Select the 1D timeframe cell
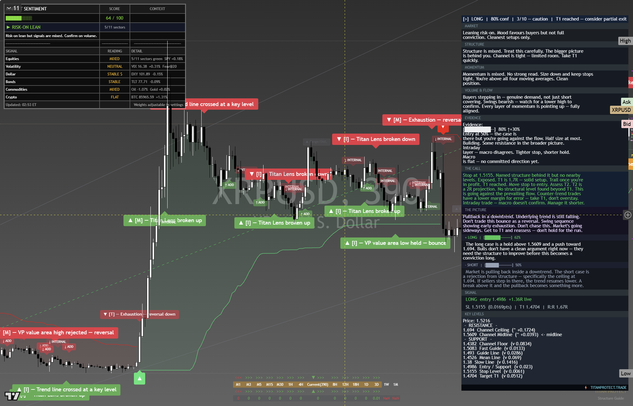 [x=366, y=385]
